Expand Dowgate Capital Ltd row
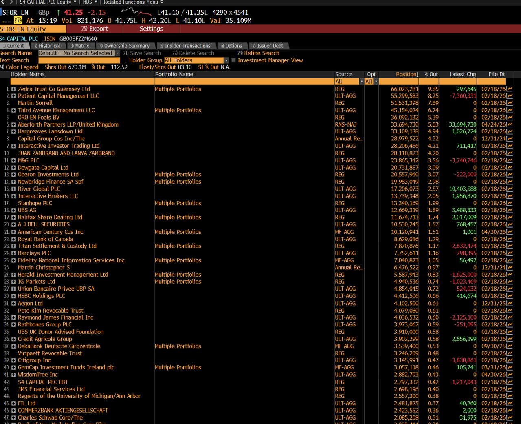 13,168
